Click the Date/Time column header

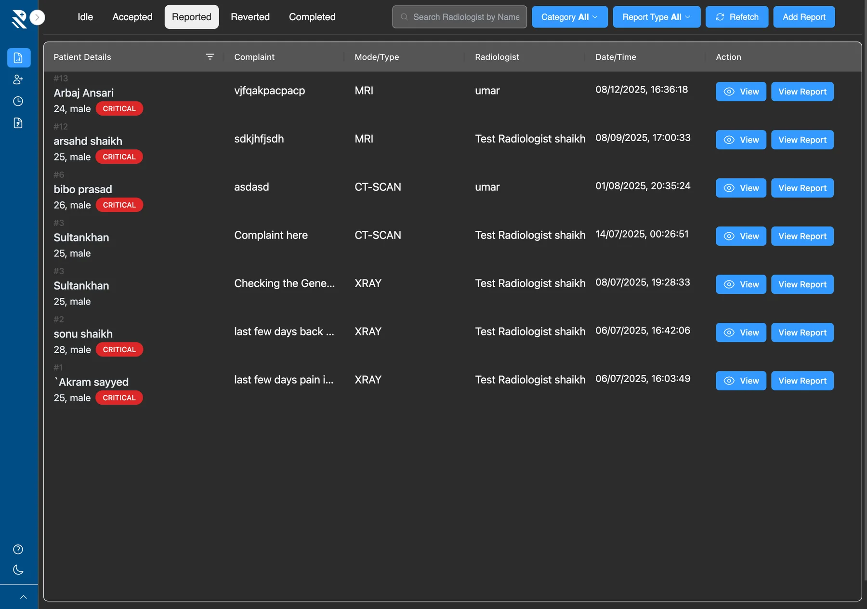(x=616, y=57)
